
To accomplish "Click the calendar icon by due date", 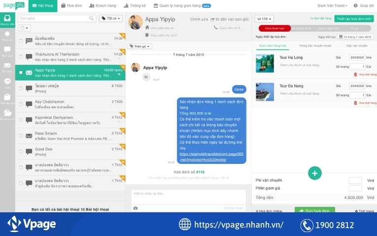I will [x=341, y=37].
